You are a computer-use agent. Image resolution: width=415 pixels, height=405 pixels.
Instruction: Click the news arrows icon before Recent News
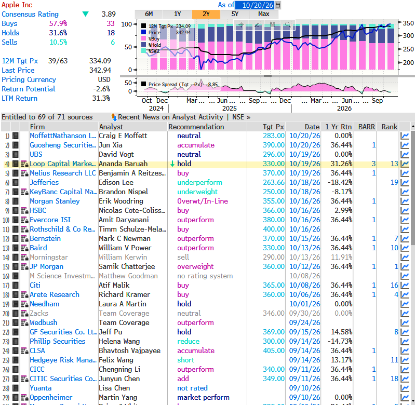click(x=114, y=117)
